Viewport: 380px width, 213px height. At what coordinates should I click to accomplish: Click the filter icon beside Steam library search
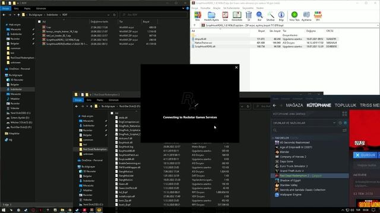pyautogui.click(x=344, y=130)
